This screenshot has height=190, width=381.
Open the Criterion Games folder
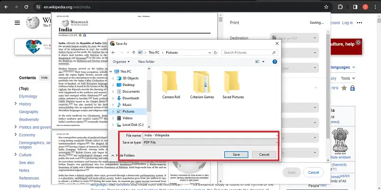click(x=202, y=85)
